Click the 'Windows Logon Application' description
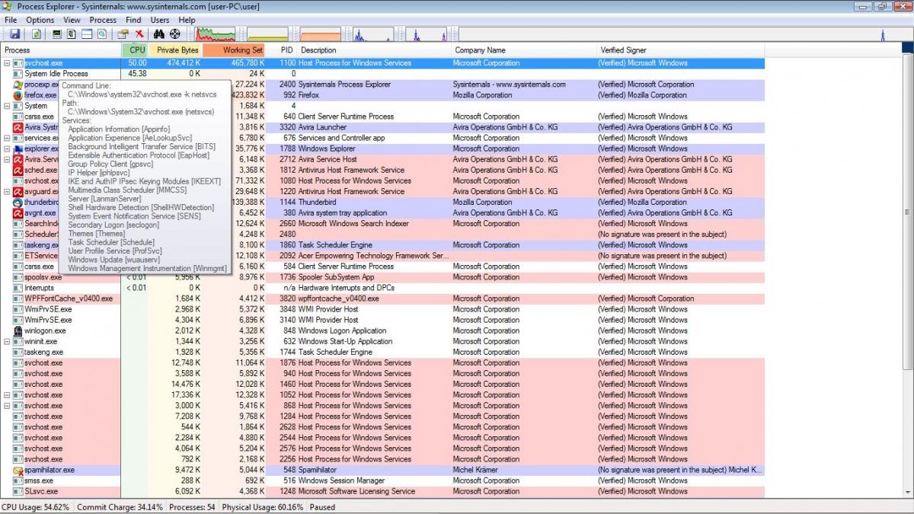Viewport: 914px width, 514px height. [x=342, y=330]
